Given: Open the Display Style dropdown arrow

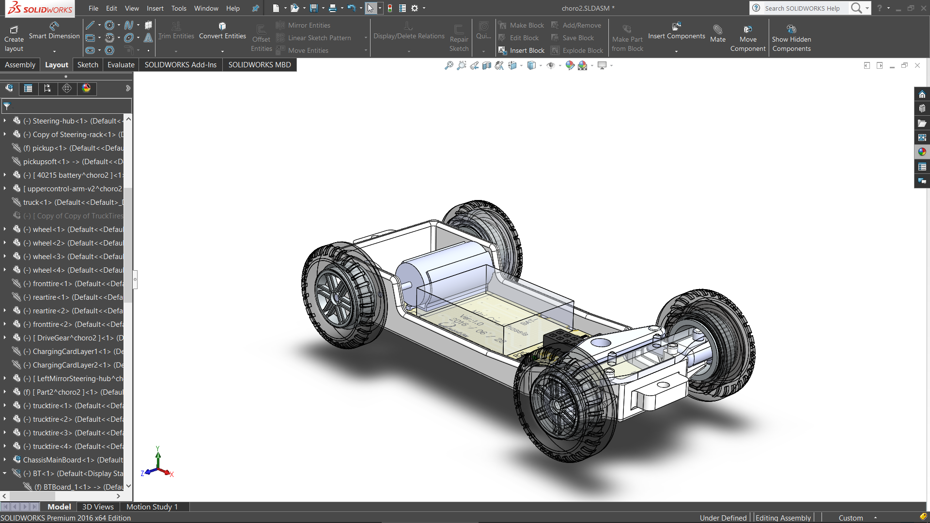Looking at the screenshot, I should (x=541, y=66).
